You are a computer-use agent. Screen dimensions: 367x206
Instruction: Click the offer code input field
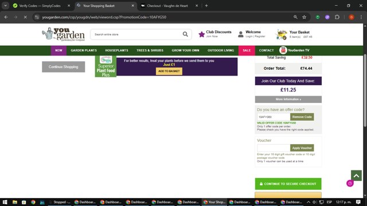point(274,117)
